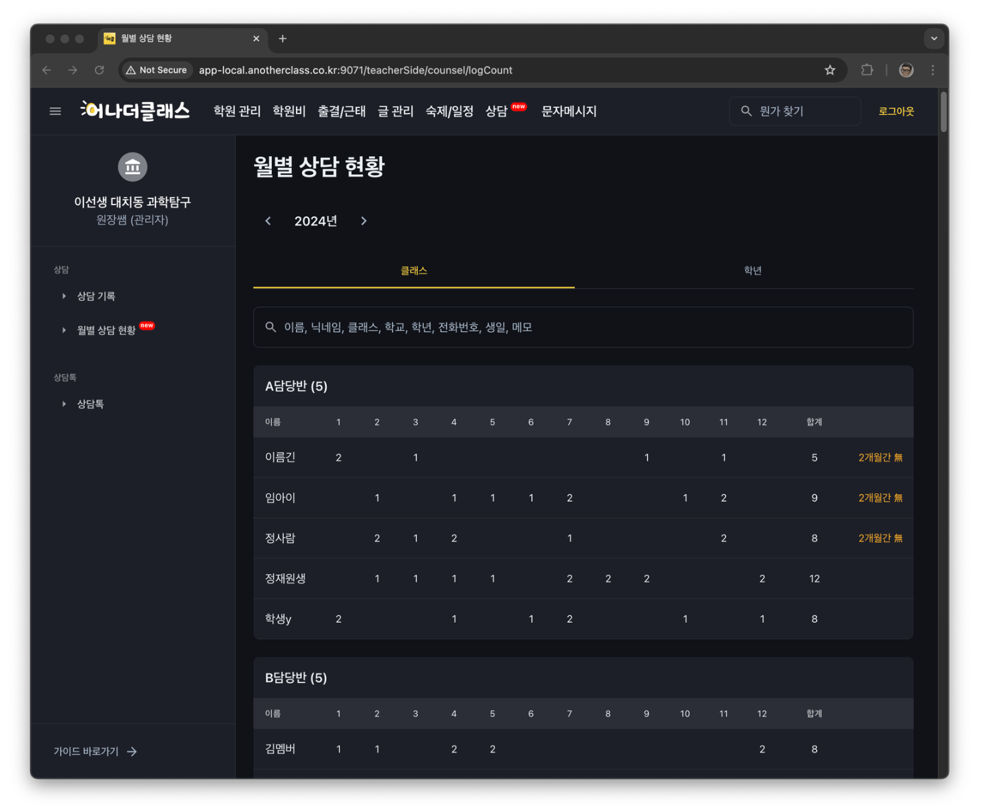
Task: Focus the name, nickname, class filter field
Action: click(583, 327)
